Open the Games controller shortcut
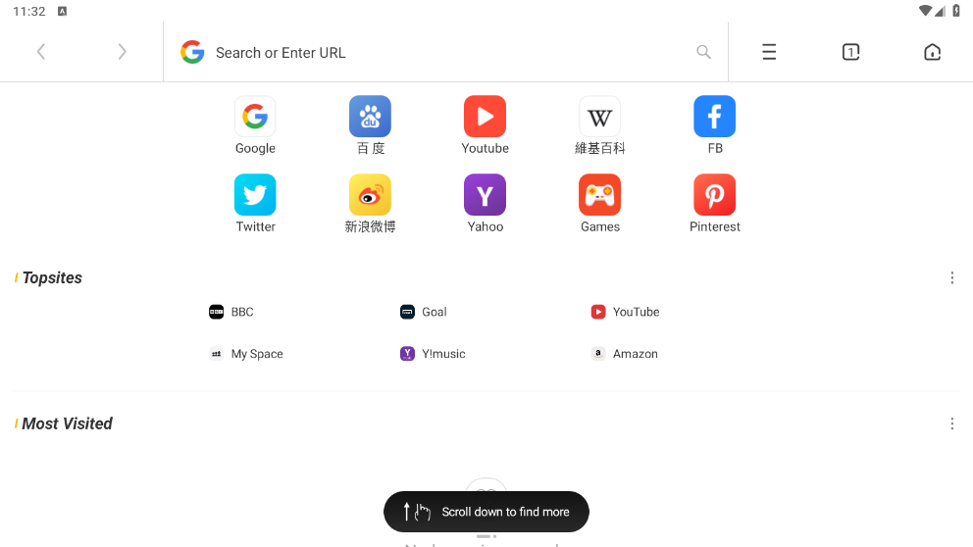This screenshot has height=547, width=973. point(599,195)
